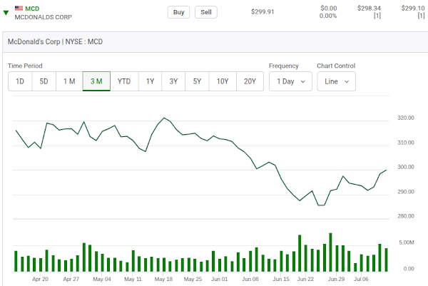Open the MCD ticker symbol link
Image resolution: width=428 pixels, height=286 pixels.
coord(32,9)
